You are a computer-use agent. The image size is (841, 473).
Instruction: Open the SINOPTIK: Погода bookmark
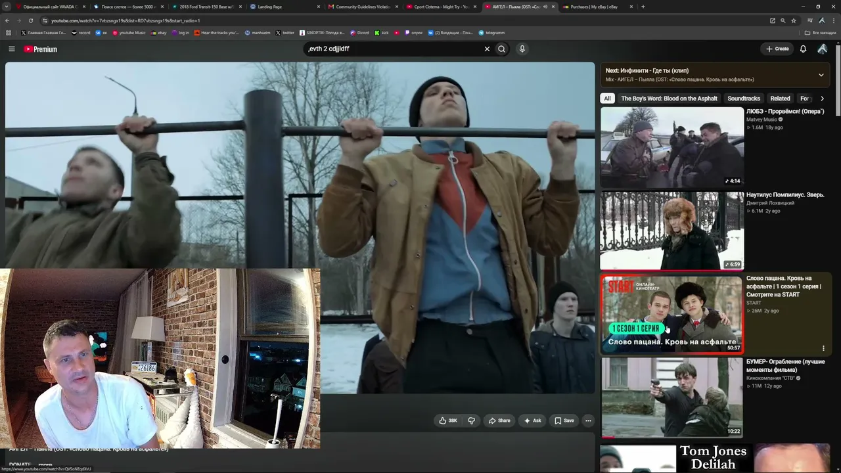tap(323, 32)
